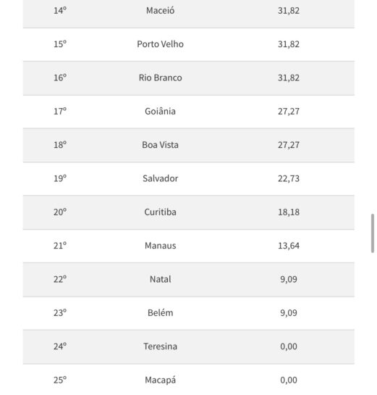Click the 0,00 value for Teresina
Screen dimensions: 377x395
tap(289, 346)
